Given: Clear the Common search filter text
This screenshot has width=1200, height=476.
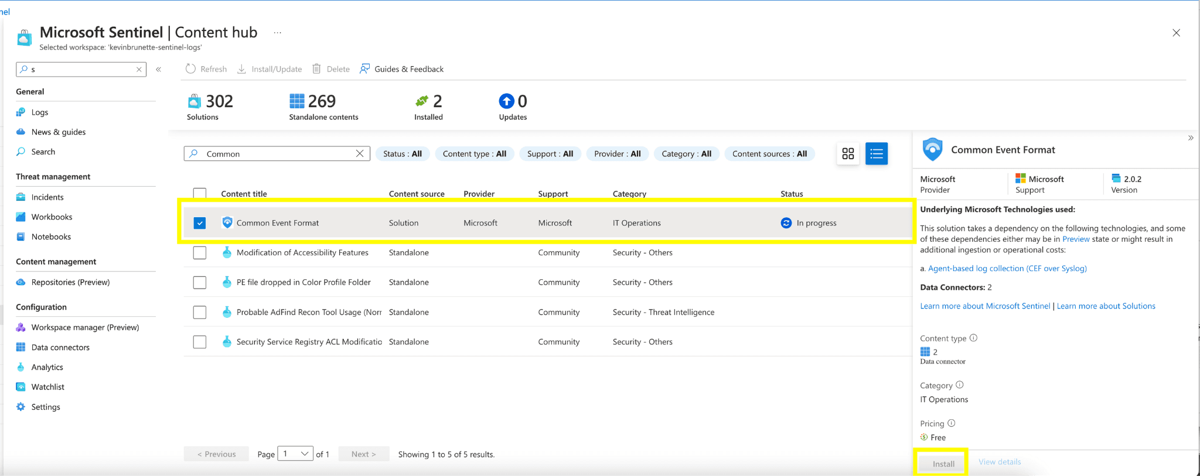Looking at the screenshot, I should point(360,153).
